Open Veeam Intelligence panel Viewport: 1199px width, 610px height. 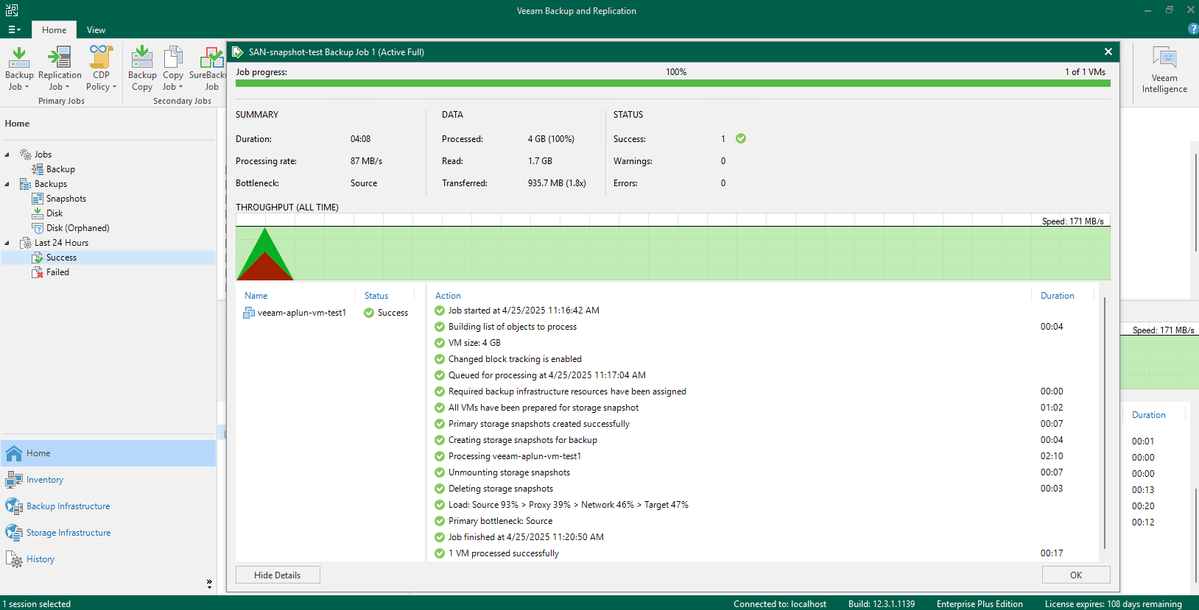(x=1164, y=70)
